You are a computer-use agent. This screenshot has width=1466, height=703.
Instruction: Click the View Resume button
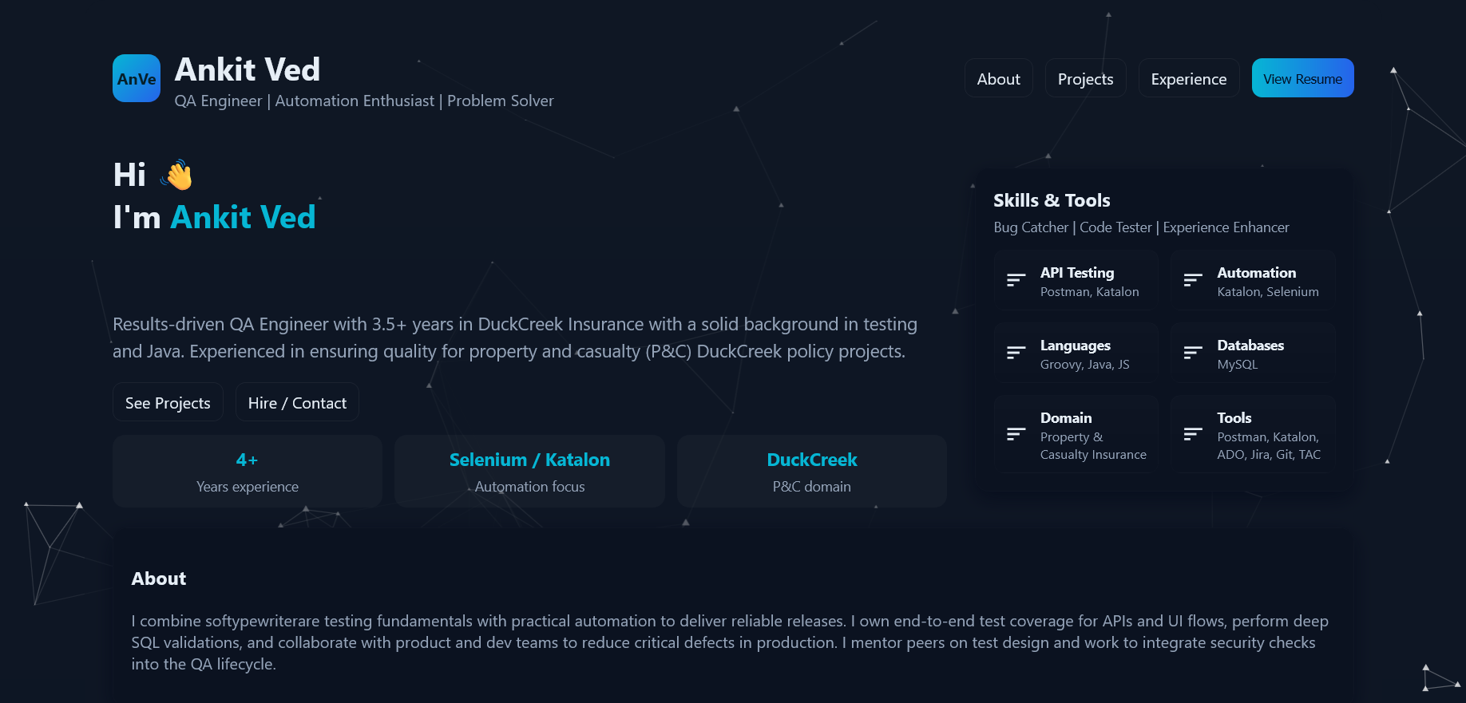[1303, 78]
